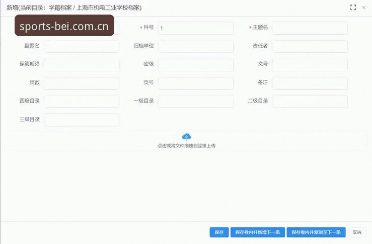Click the 副题名 input field

(82, 46)
